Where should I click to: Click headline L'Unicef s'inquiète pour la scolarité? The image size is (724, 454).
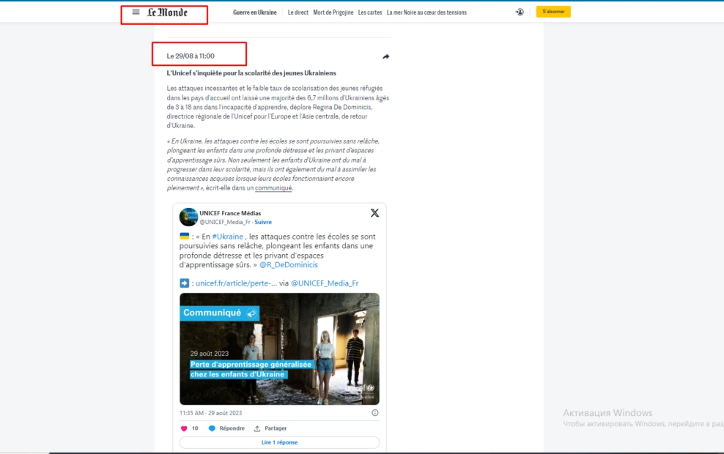(x=251, y=73)
